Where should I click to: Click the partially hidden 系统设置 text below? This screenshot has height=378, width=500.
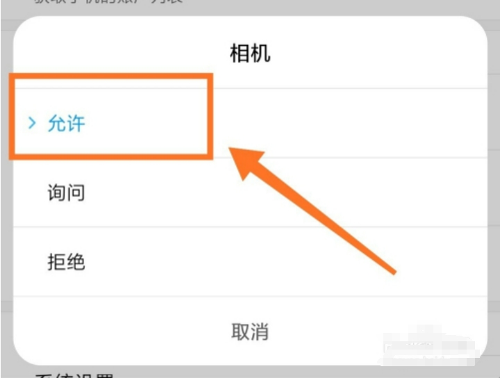point(74,375)
